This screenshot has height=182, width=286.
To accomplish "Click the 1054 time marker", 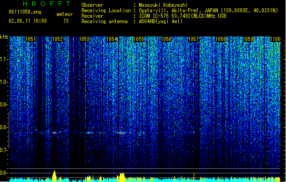I will tap(112, 39).
